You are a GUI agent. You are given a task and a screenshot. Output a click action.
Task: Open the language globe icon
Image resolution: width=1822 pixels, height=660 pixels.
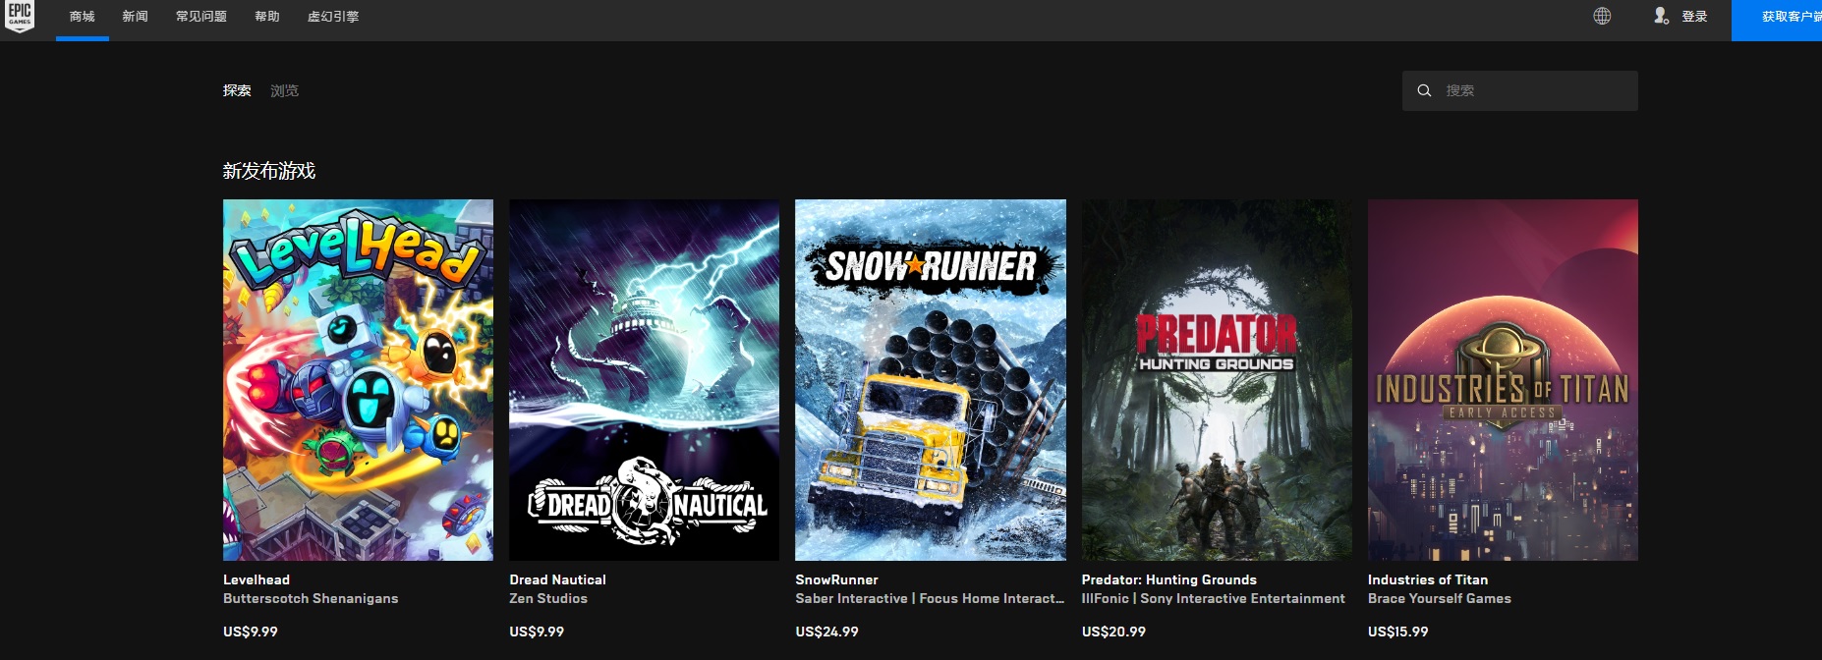1602,16
